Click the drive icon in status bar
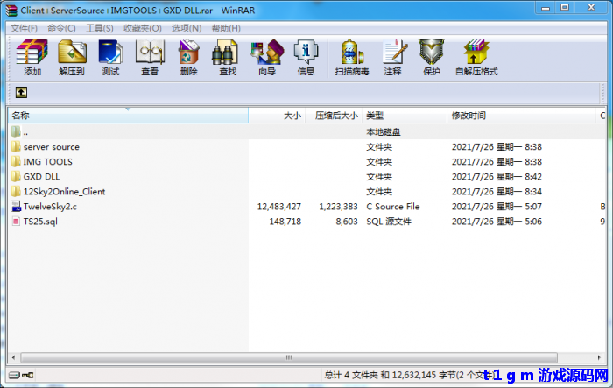The image size is (613, 388). point(14,375)
